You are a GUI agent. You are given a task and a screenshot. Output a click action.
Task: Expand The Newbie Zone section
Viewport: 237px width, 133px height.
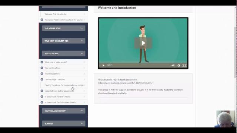(63, 28)
